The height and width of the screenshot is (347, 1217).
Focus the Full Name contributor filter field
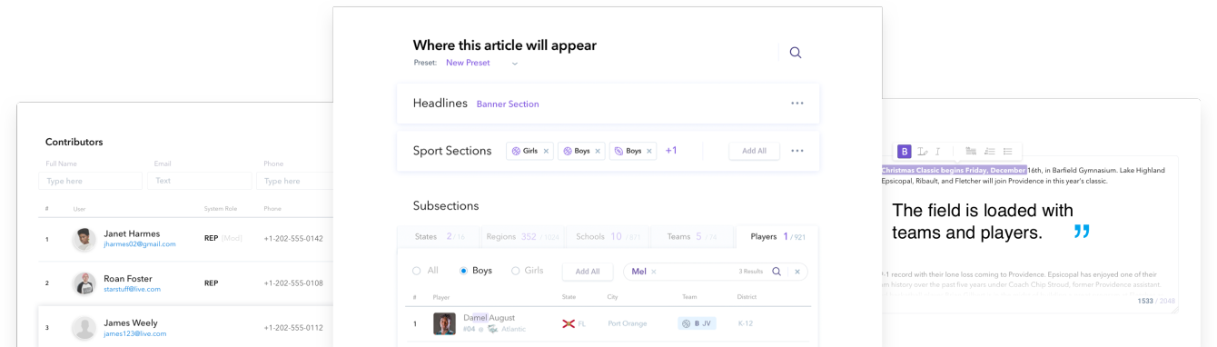[90, 181]
